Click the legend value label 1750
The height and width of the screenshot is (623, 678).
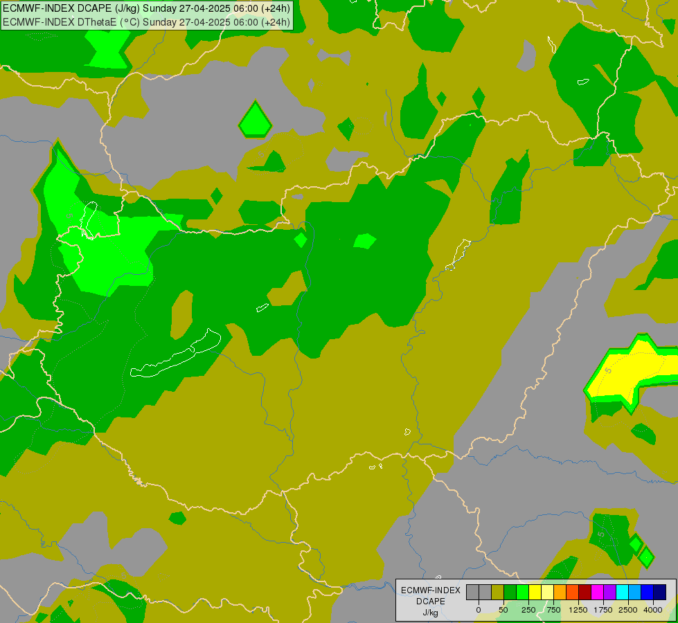point(603,610)
